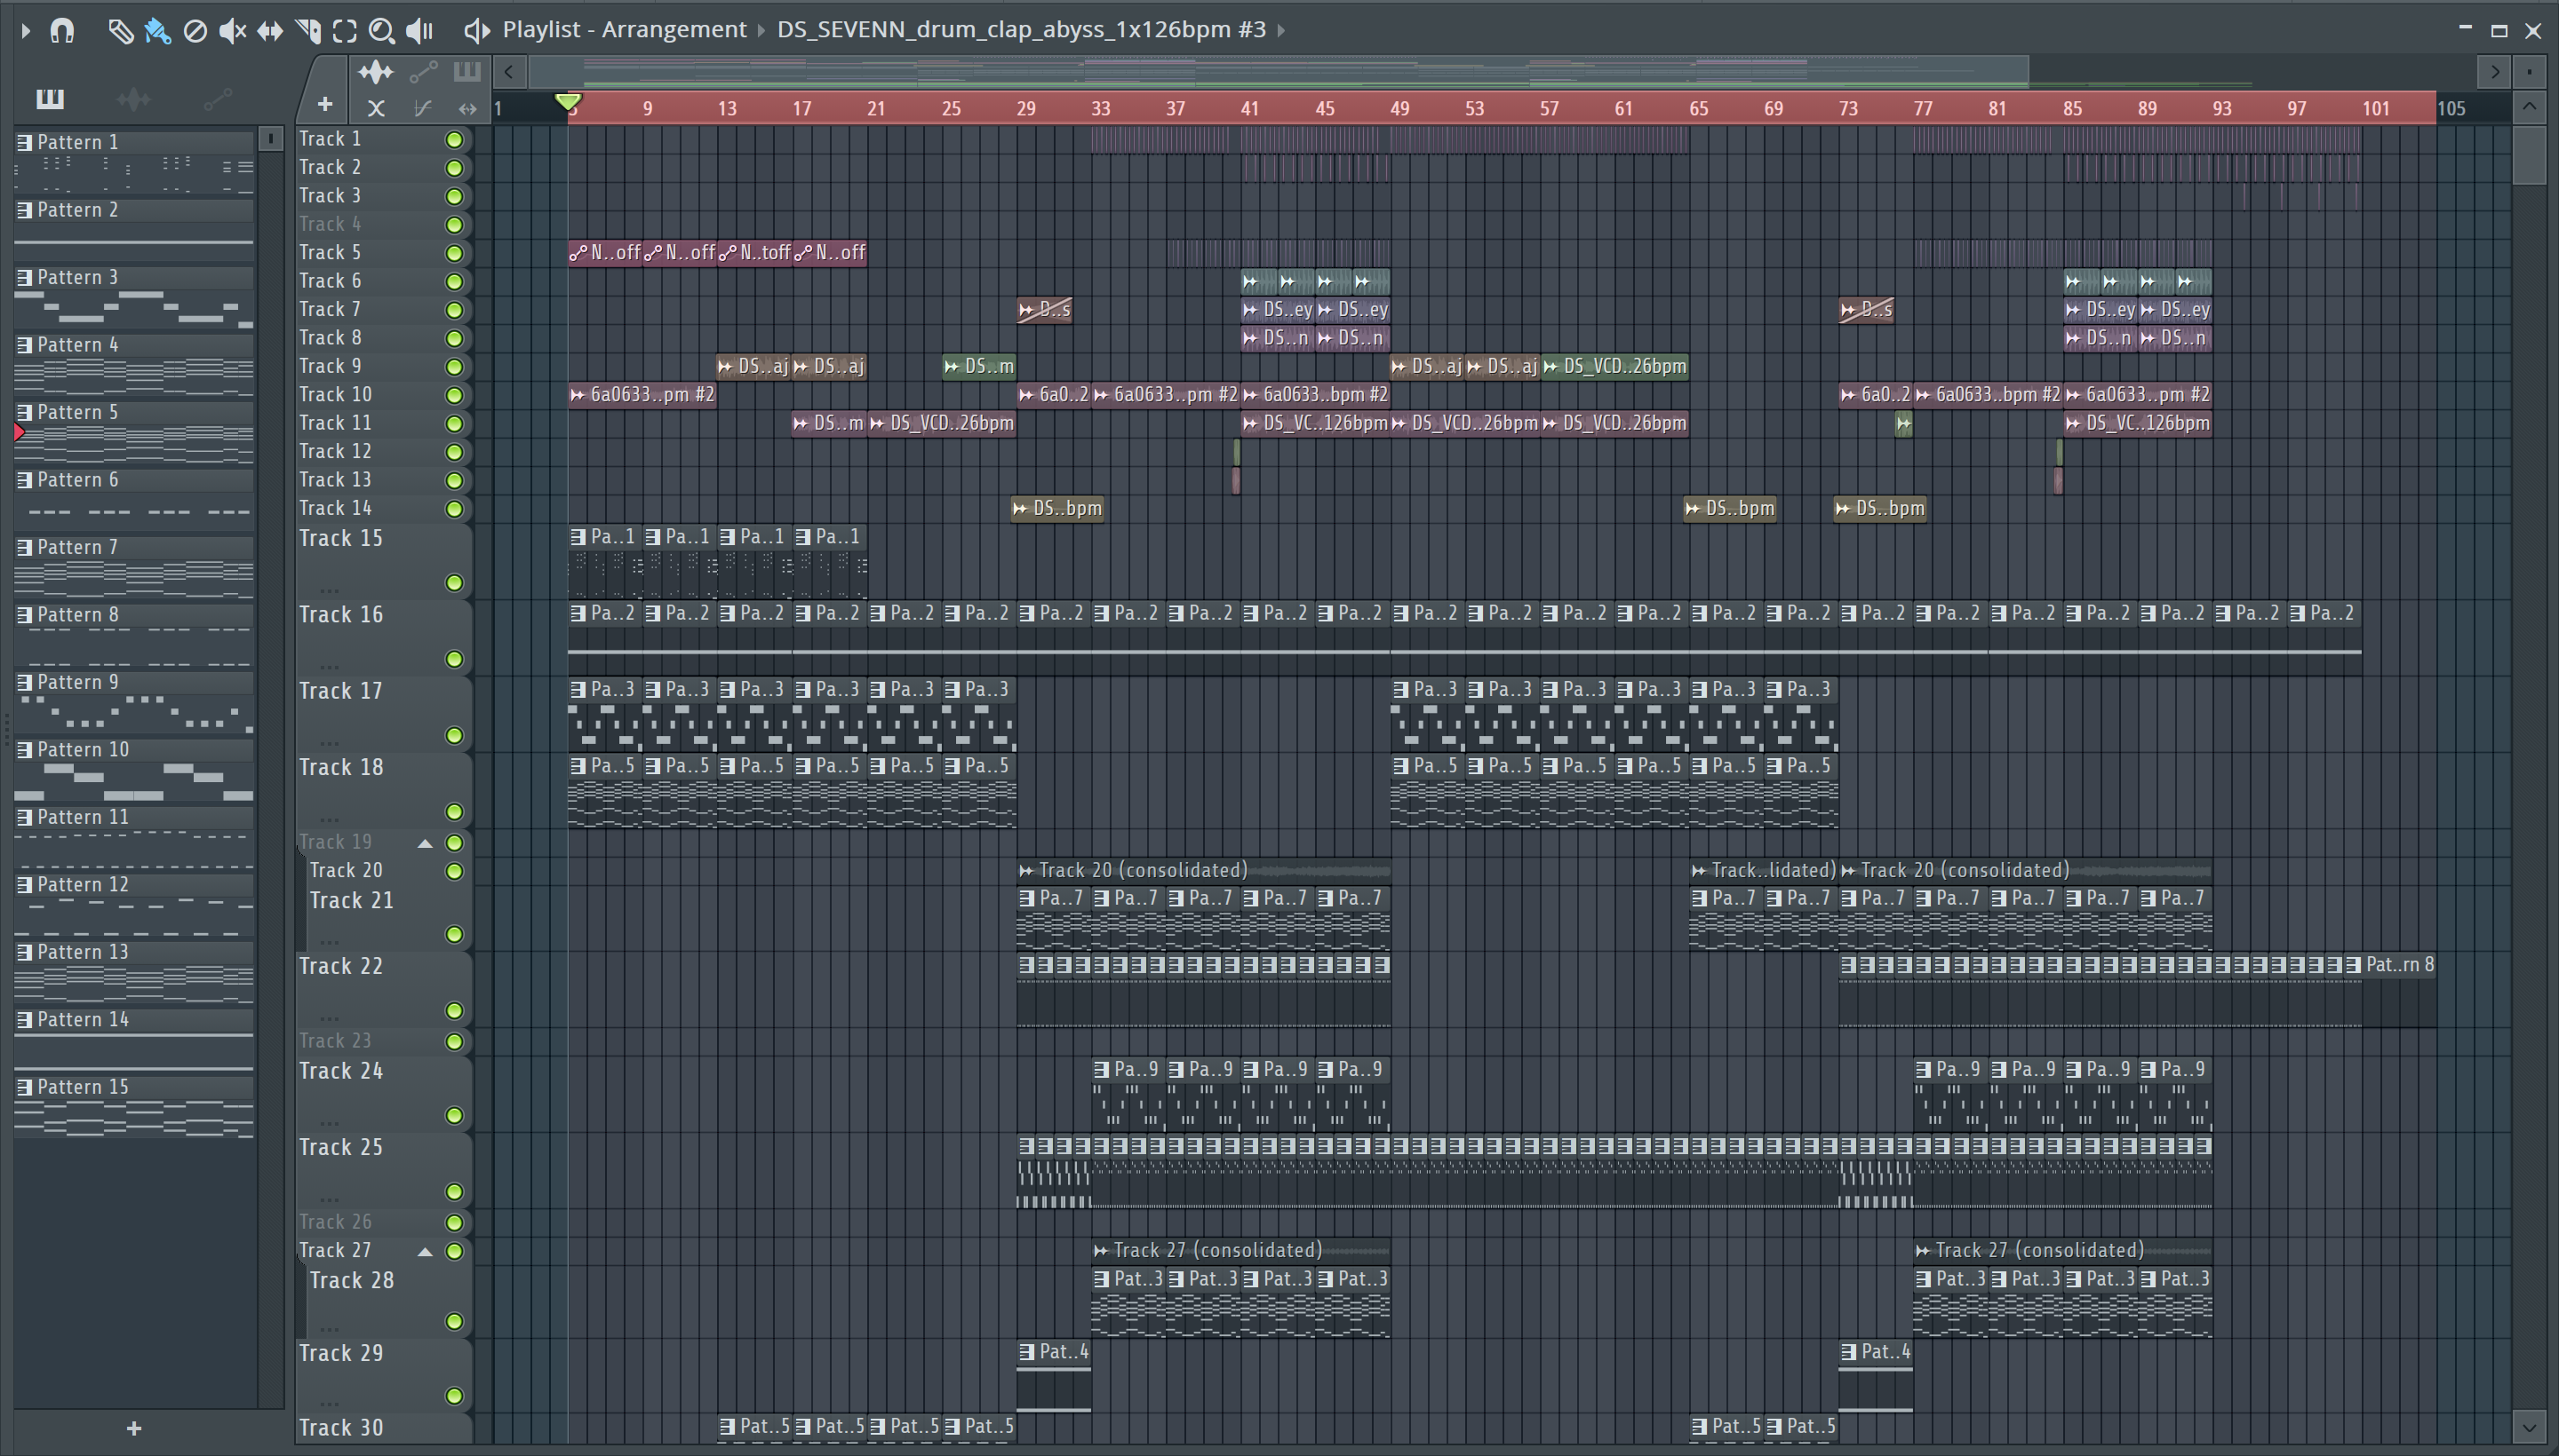
Task: Focus pattern clips piano icon
Action: (466, 72)
